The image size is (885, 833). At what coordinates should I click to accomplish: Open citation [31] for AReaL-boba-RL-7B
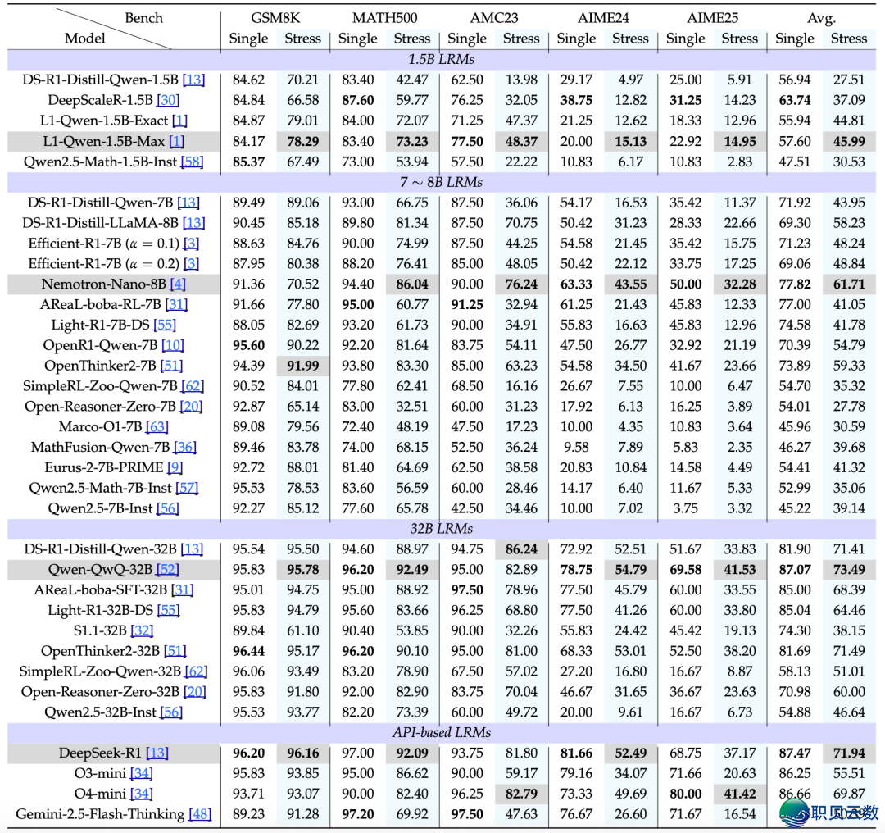click(x=176, y=304)
